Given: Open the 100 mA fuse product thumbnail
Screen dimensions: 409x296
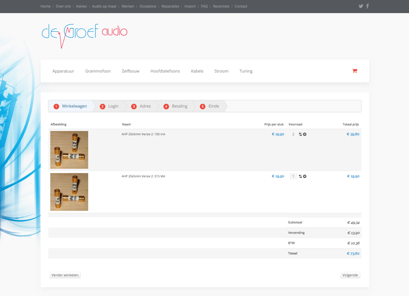Looking at the screenshot, I should tap(69, 150).
